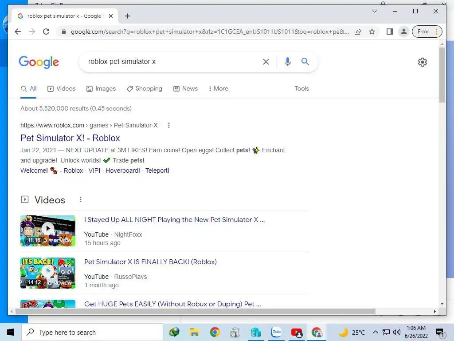Open the Welcome! - Roblox sitelink
Screen dimensions: 454x341
point(51,170)
